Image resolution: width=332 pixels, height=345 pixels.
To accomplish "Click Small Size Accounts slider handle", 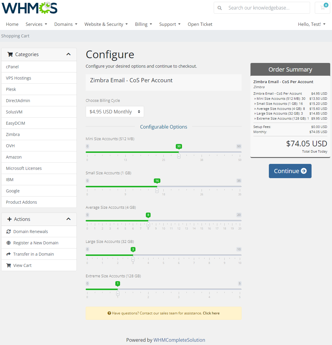I will click(x=157, y=191).
